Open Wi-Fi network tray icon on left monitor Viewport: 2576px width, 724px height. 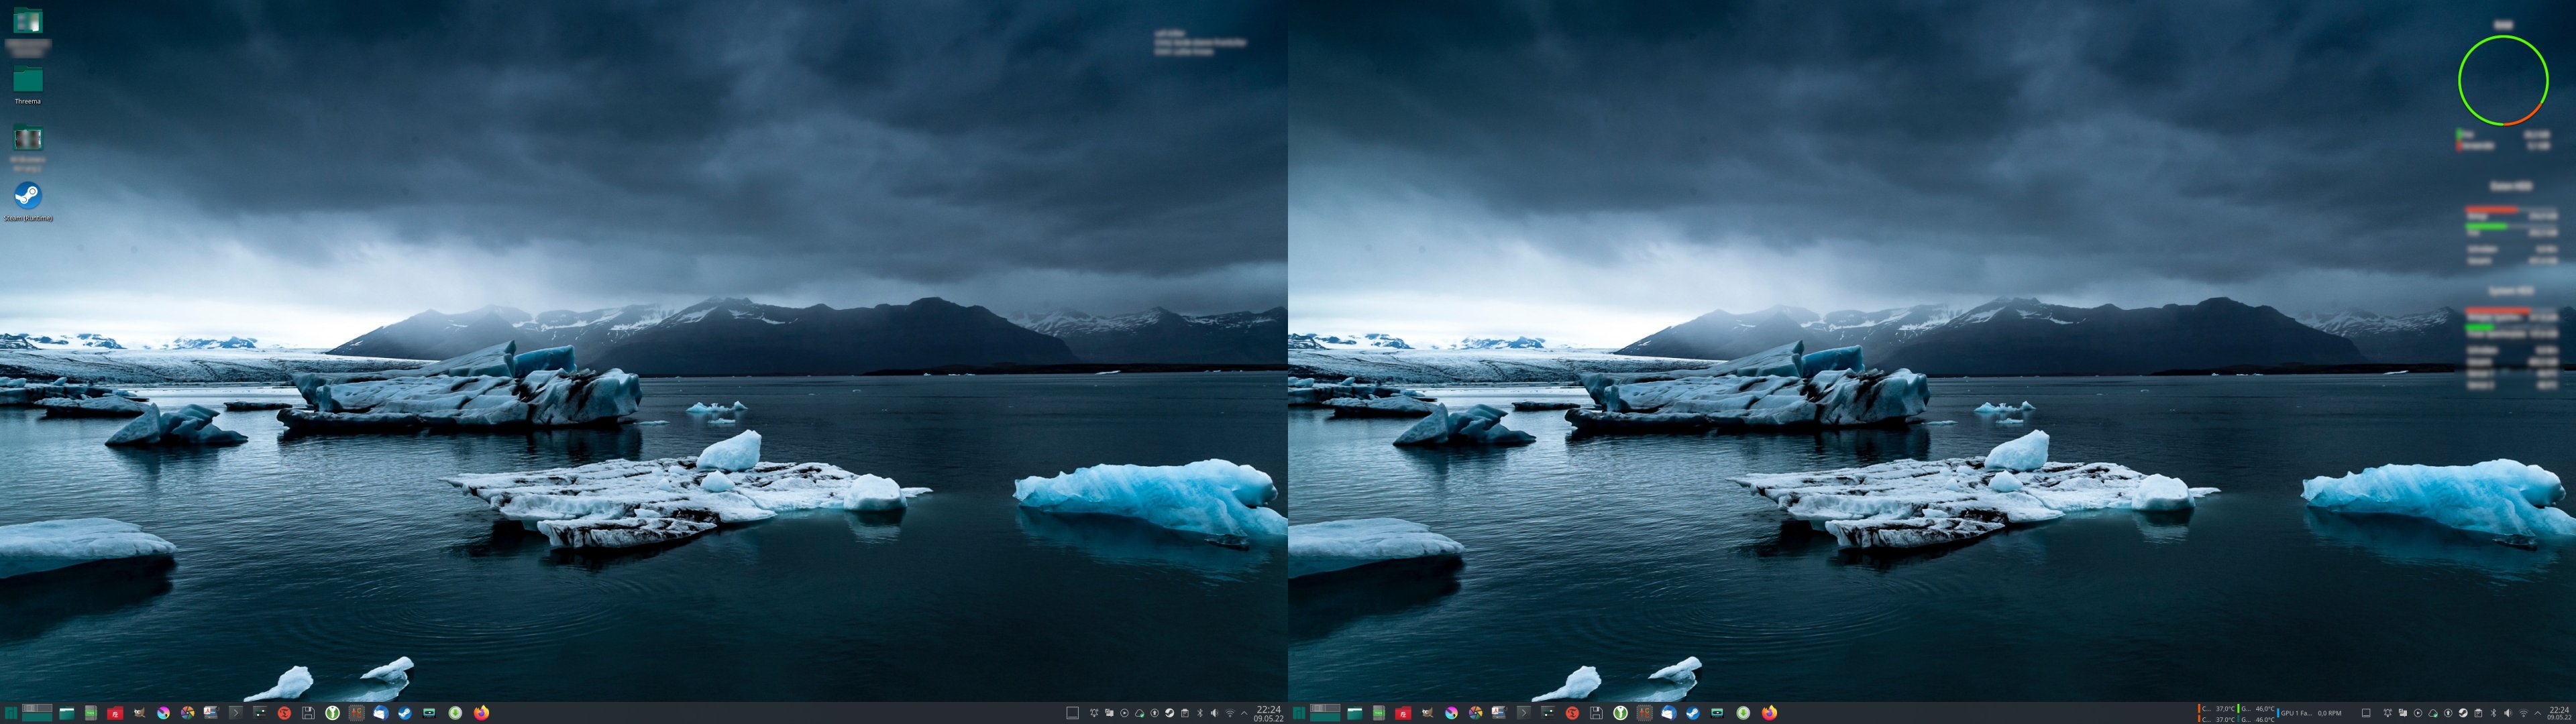coord(1230,713)
